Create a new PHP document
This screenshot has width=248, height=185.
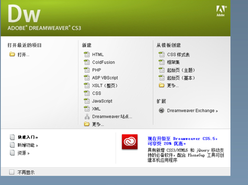pos(97,70)
